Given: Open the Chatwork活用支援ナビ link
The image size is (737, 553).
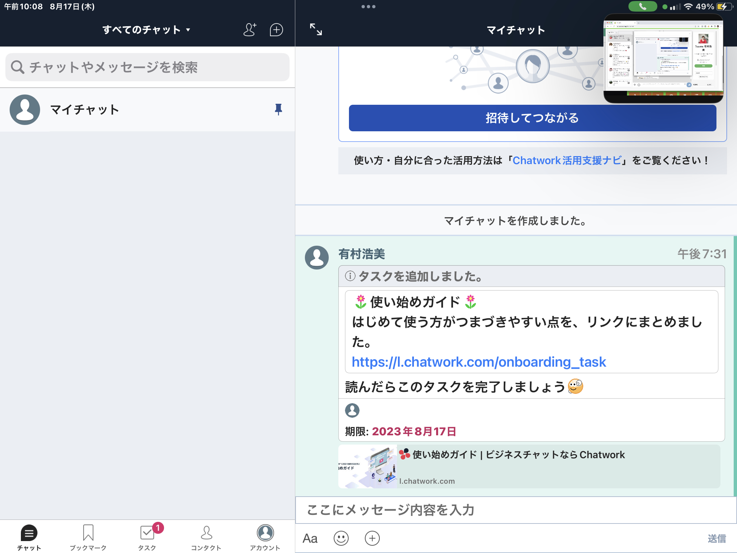Looking at the screenshot, I should point(567,160).
